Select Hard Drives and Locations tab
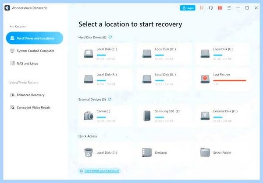Image resolution: width=263 pixels, height=183 pixels. coord(35,38)
